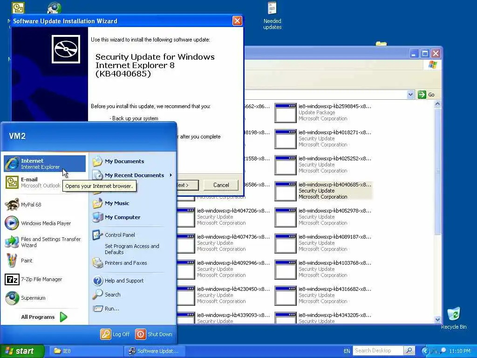Select ie8-windowsxp-kb4018271 security update file
This screenshot has width=477, height=358.
pyautogui.click(x=323, y=138)
